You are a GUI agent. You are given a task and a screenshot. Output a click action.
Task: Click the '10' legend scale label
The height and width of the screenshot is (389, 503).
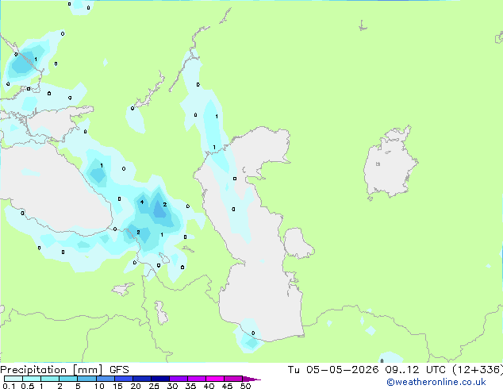pos(99,386)
